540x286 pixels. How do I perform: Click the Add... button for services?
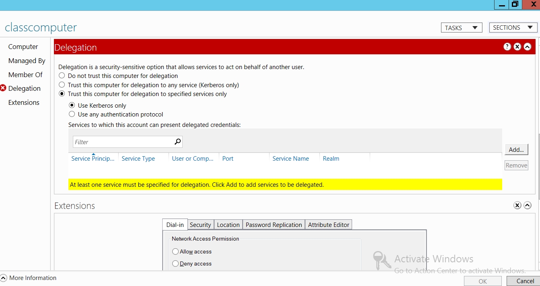pyautogui.click(x=516, y=149)
